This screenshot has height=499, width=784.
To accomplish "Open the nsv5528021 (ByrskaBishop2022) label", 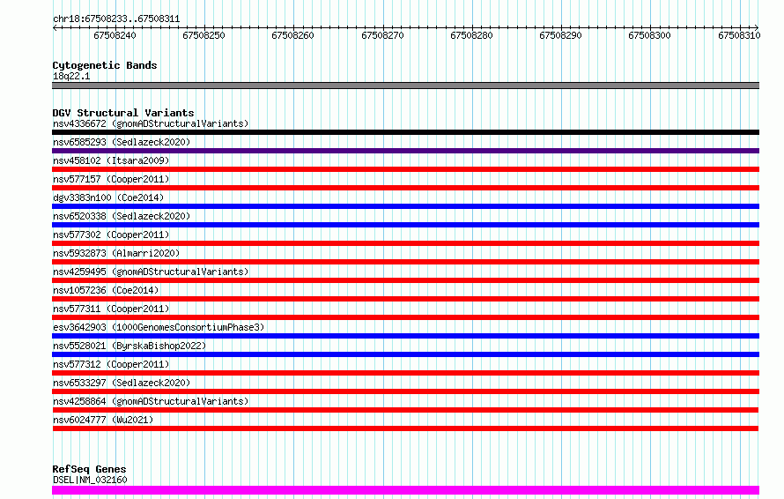I will click(x=129, y=346).
